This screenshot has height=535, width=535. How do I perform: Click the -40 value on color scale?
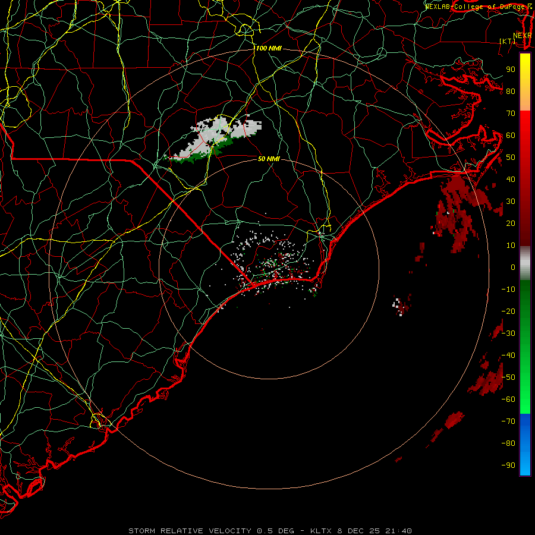tap(508, 355)
